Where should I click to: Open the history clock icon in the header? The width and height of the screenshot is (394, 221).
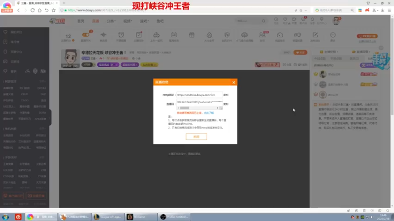click(x=276, y=19)
